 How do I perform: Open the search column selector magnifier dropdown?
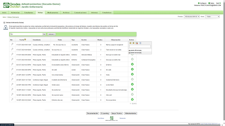(12, 34)
